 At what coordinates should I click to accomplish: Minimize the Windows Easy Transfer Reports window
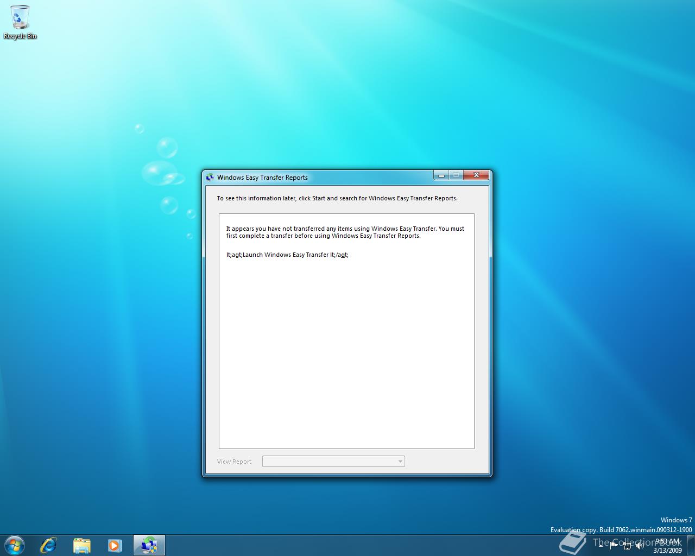[x=441, y=175]
